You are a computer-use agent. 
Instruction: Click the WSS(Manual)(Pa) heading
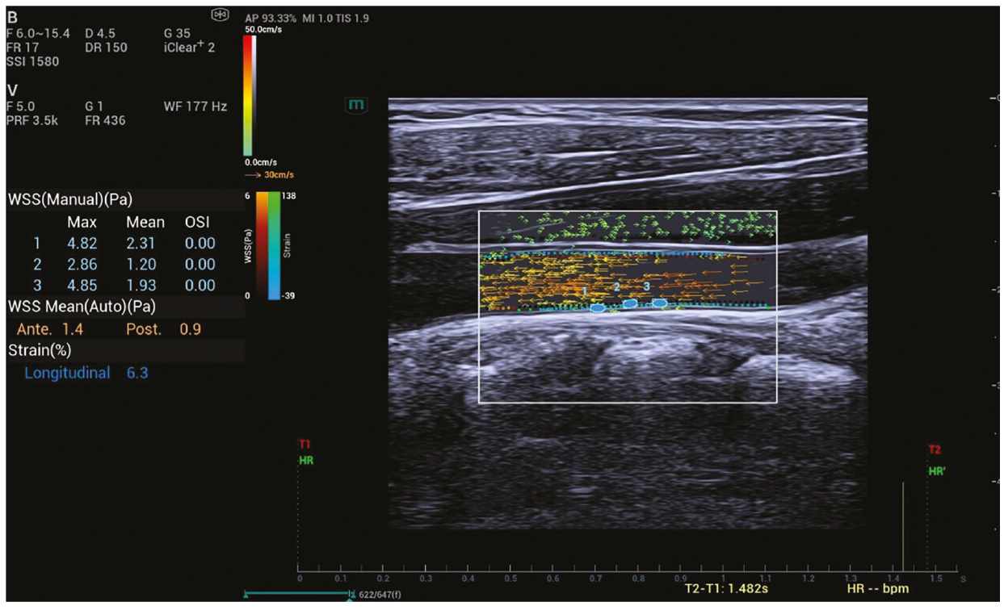pyautogui.click(x=69, y=200)
